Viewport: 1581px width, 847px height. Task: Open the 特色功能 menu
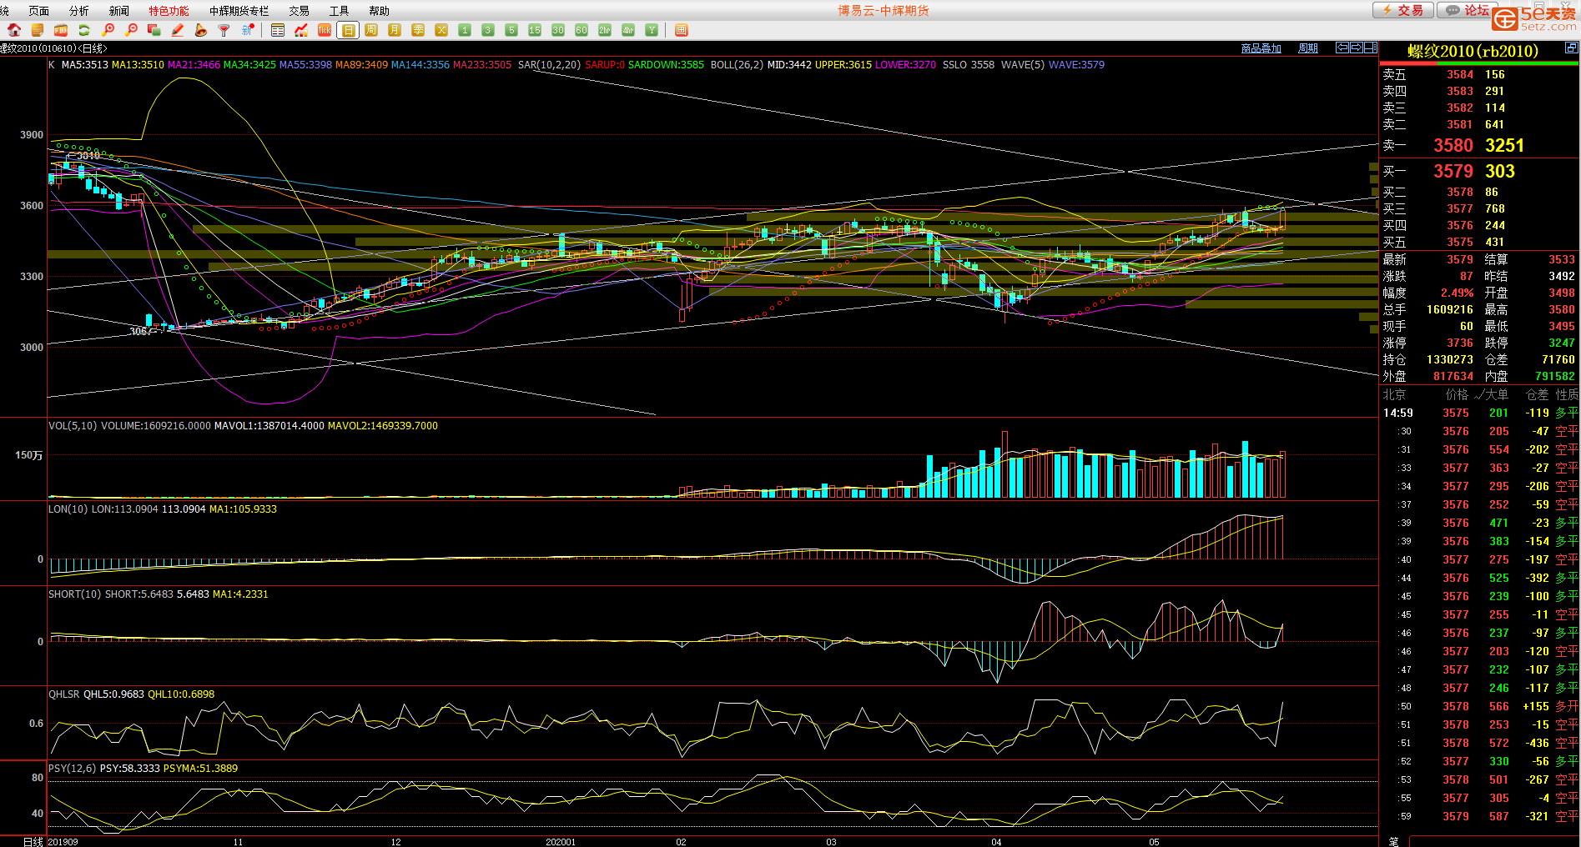click(x=169, y=11)
